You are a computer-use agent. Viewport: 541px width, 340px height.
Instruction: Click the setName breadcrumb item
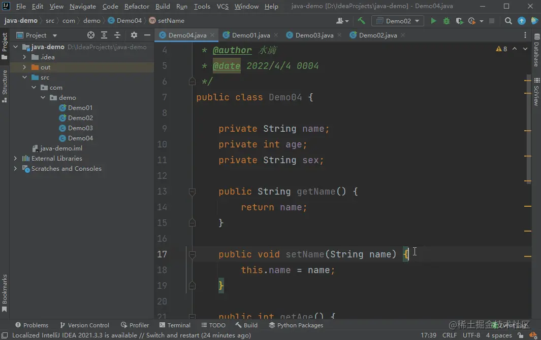(x=167, y=21)
